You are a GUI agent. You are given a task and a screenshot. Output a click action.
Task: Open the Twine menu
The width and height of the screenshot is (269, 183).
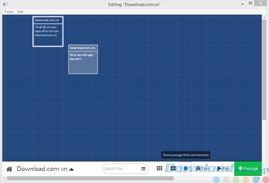[x=9, y=12]
